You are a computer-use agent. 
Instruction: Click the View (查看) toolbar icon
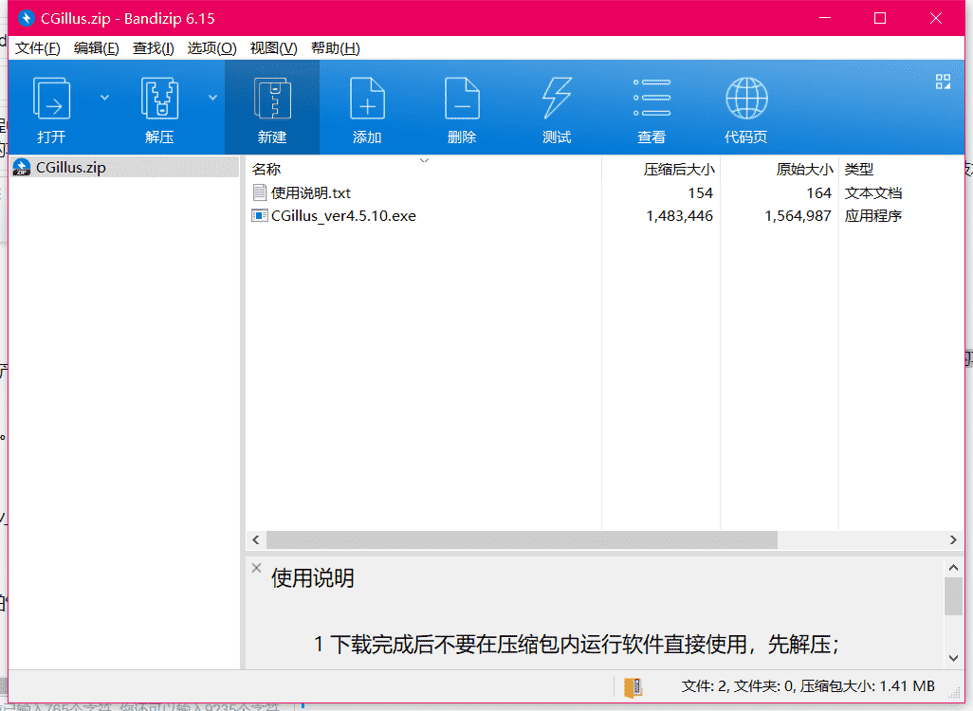[652, 98]
